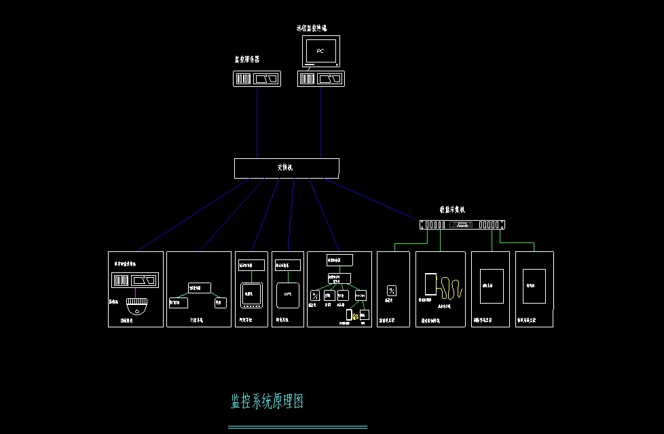Click the PC text inside the monitor
664x434 pixels.
click(x=320, y=52)
